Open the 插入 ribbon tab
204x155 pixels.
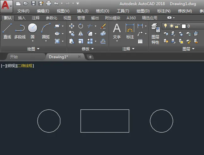(22, 18)
